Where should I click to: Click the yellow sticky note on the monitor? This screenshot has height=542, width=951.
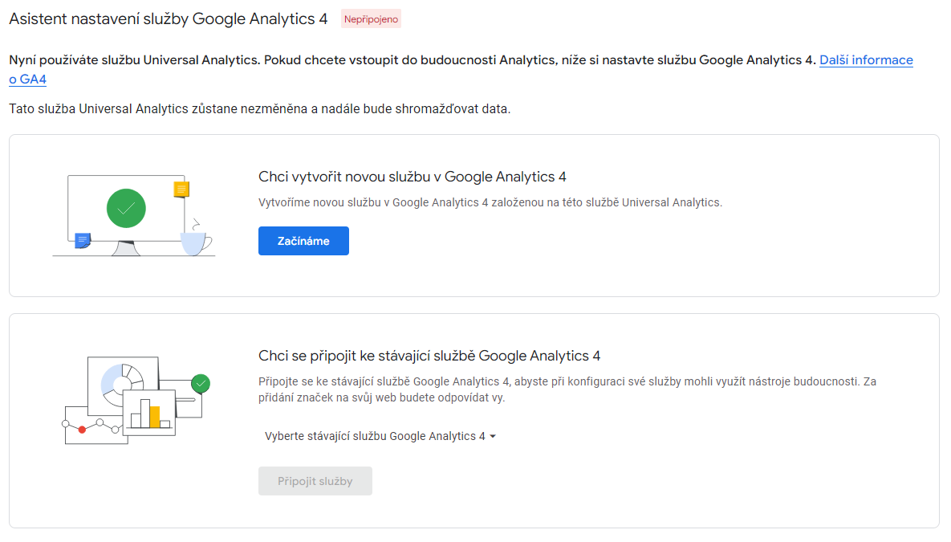tap(181, 189)
